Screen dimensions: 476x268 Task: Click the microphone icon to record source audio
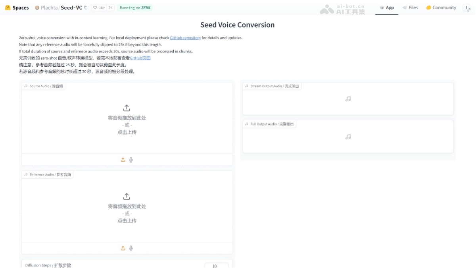pos(131,160)
